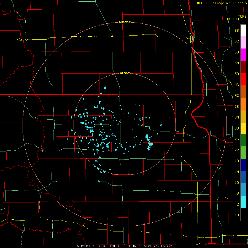The image size is (248, 248).
Task: Click the light green 26 kft swatch
Action: 243,153
